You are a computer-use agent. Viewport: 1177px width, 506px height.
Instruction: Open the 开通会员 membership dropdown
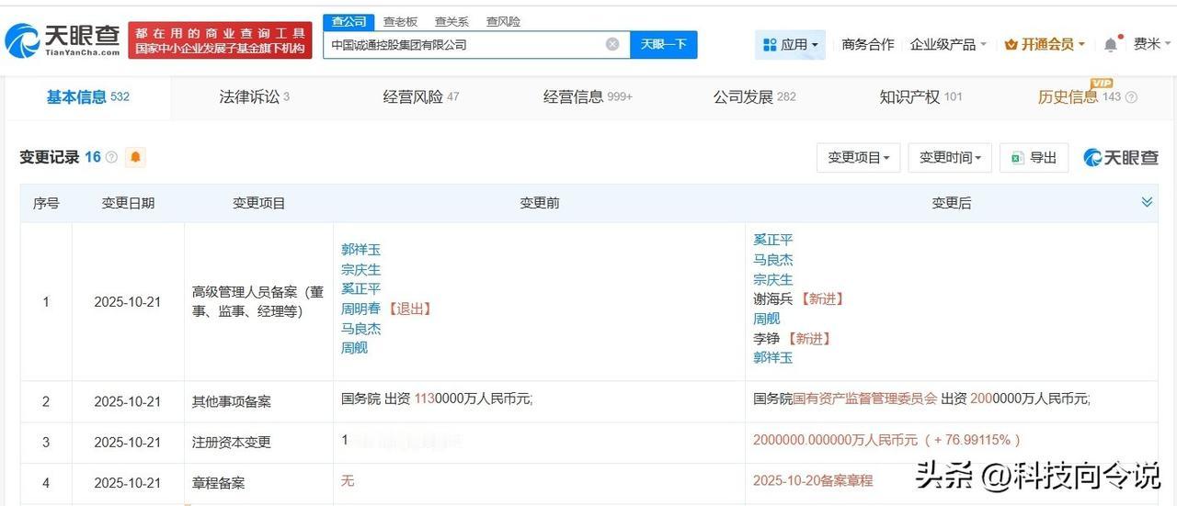click(x=1045, y=44)
